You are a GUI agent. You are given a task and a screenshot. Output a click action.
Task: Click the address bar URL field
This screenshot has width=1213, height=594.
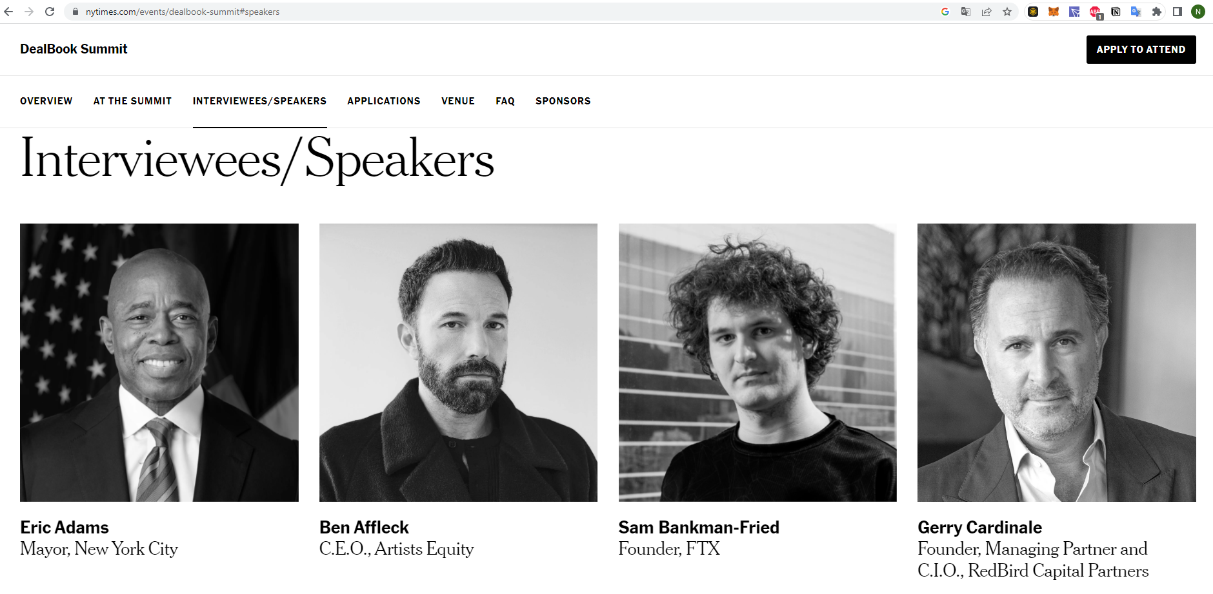[452, 12]
